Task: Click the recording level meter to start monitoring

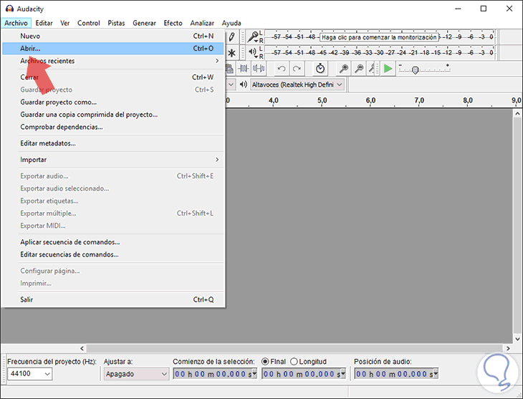Action: click(379, 37)
